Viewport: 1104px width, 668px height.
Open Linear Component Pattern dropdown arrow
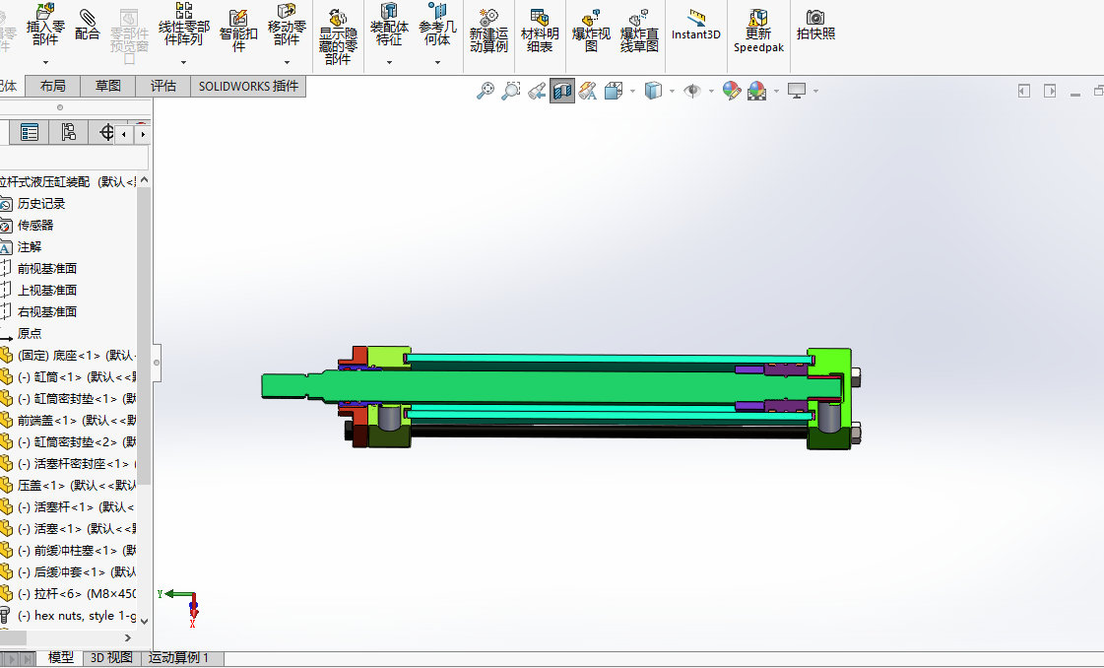[x=184, y=63]
